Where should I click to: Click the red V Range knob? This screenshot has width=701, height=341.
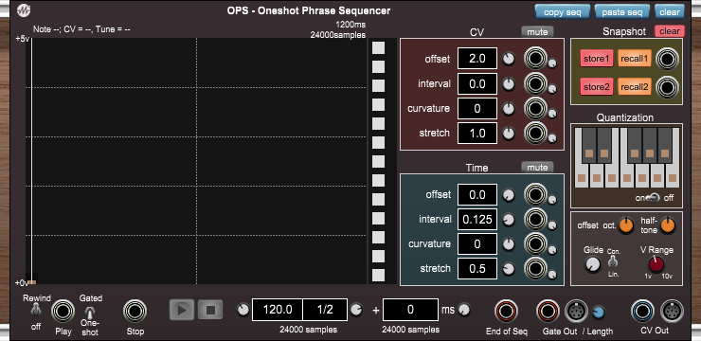pyautogui.click(x=656, y=263)
